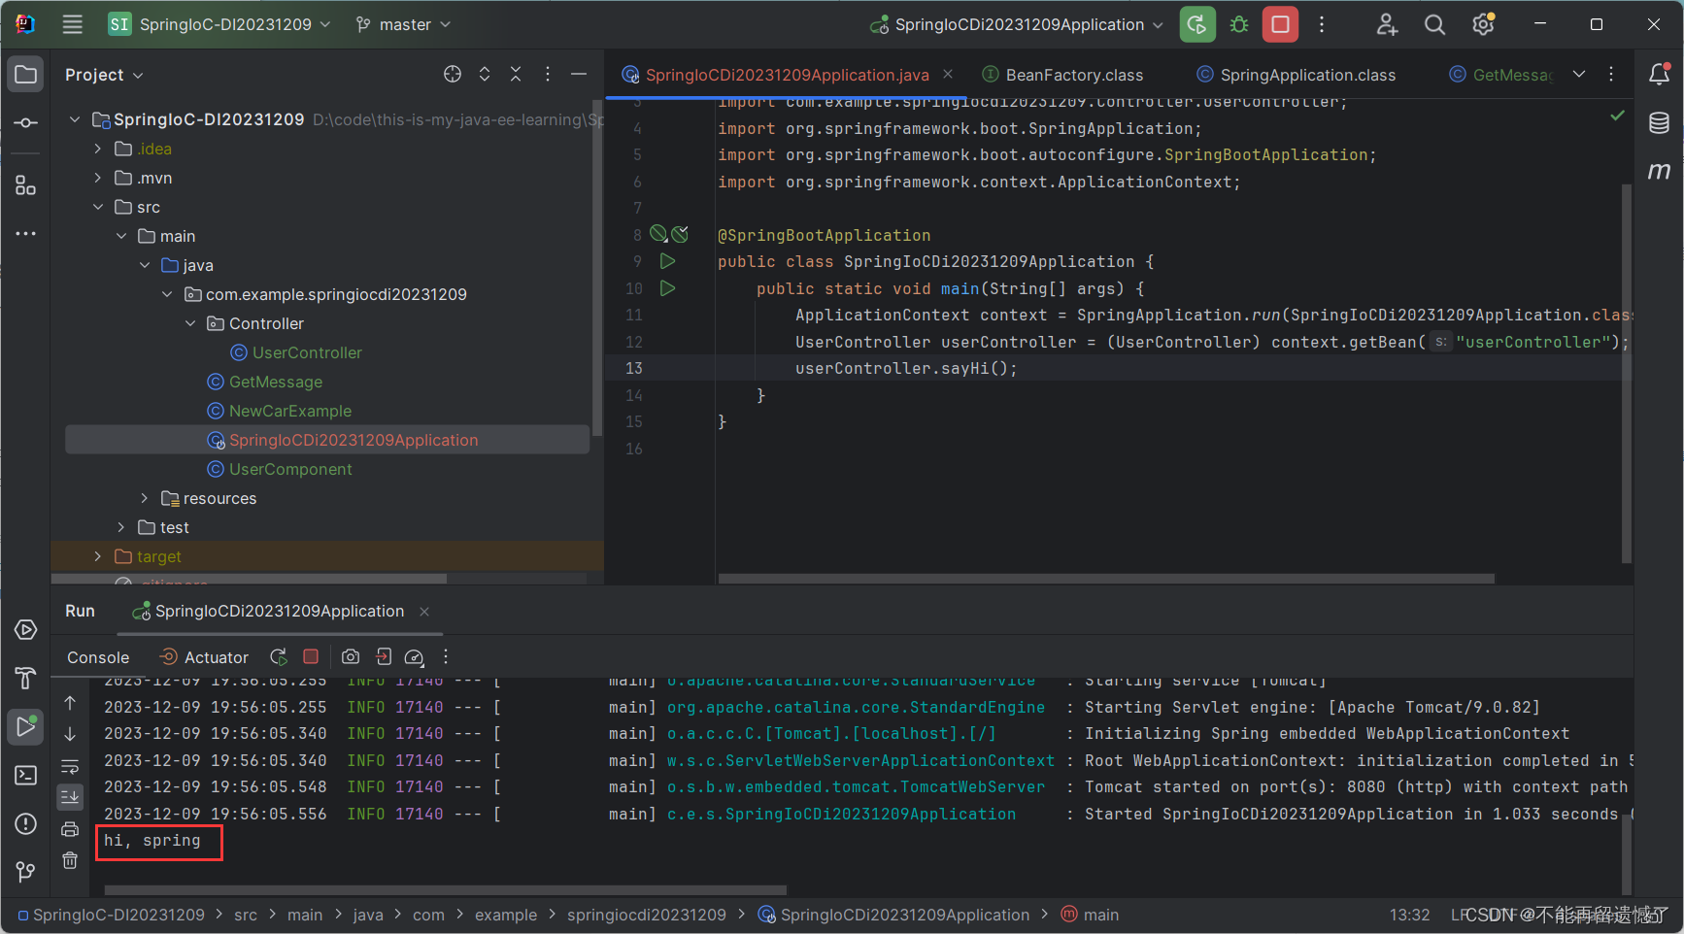The width and height of the screenshot is (1684, 934).
Task: Collapse all in Project panel
Action: 516,74
